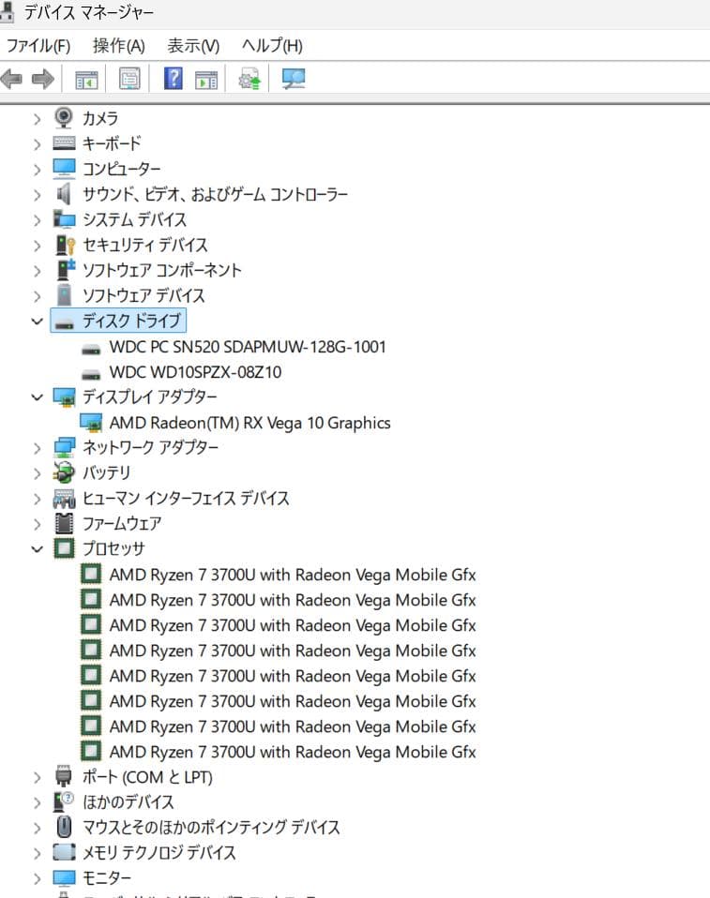Click the バッテリ battery icon
Screen dimensions: 710x898
(64, 472)
